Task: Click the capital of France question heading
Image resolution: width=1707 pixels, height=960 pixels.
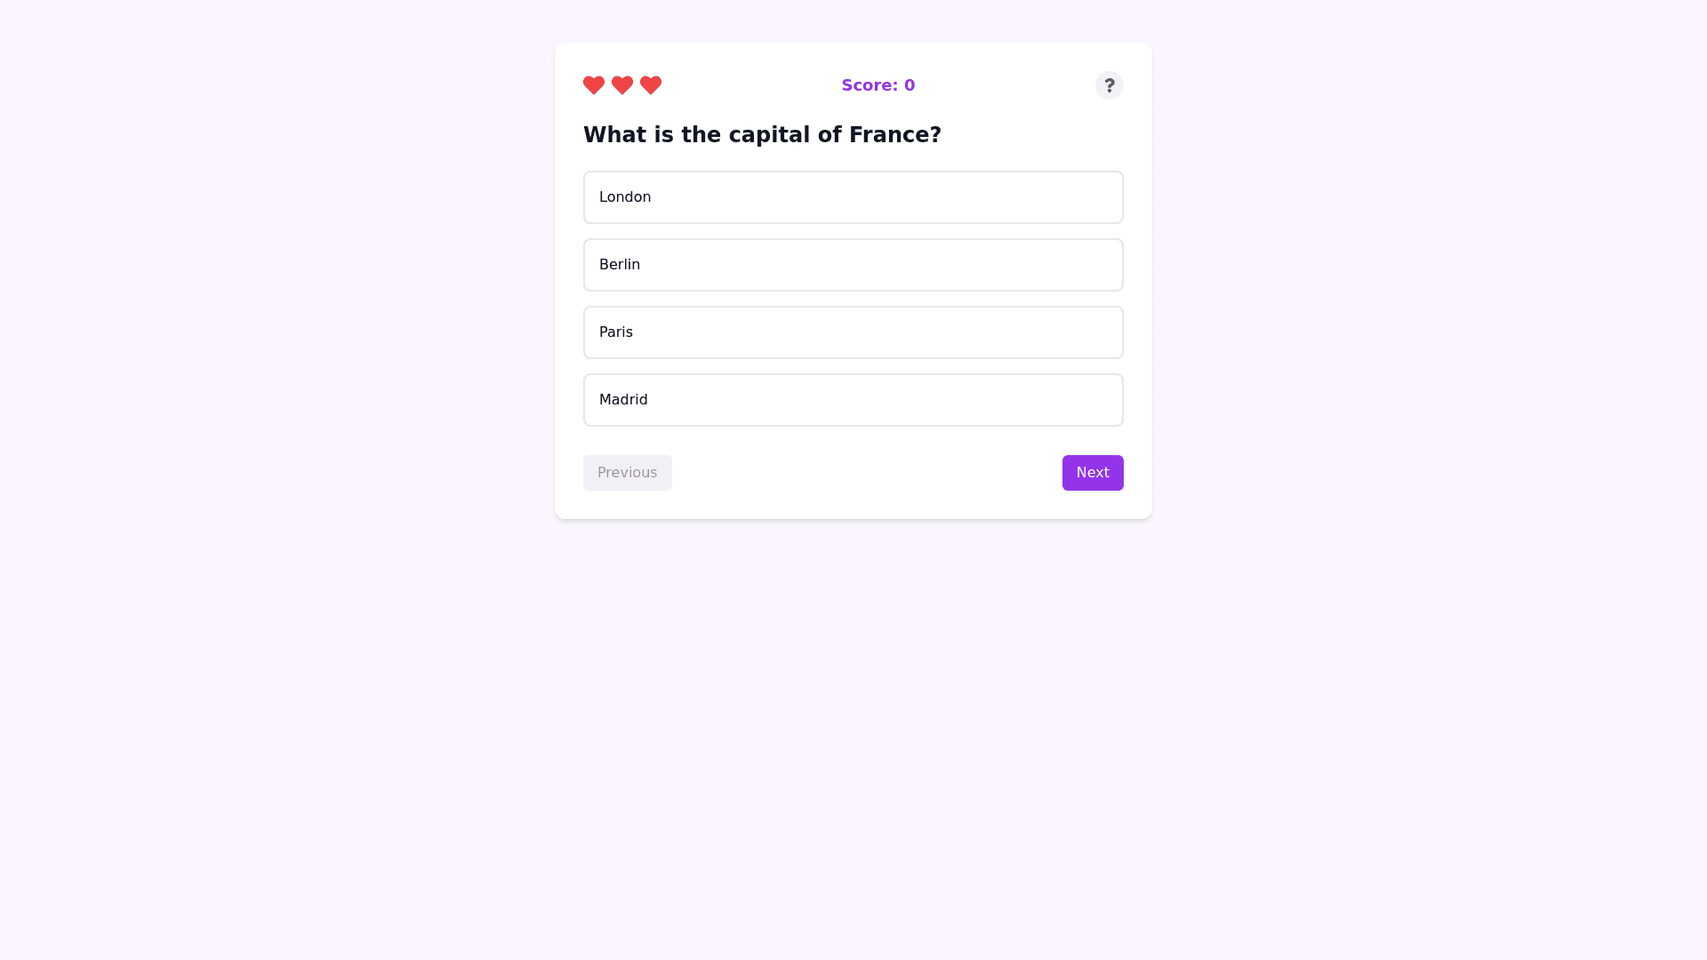Action: [762, 135]
